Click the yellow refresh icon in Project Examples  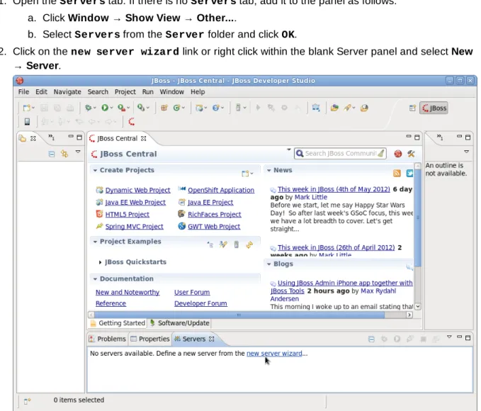[249, 244]
